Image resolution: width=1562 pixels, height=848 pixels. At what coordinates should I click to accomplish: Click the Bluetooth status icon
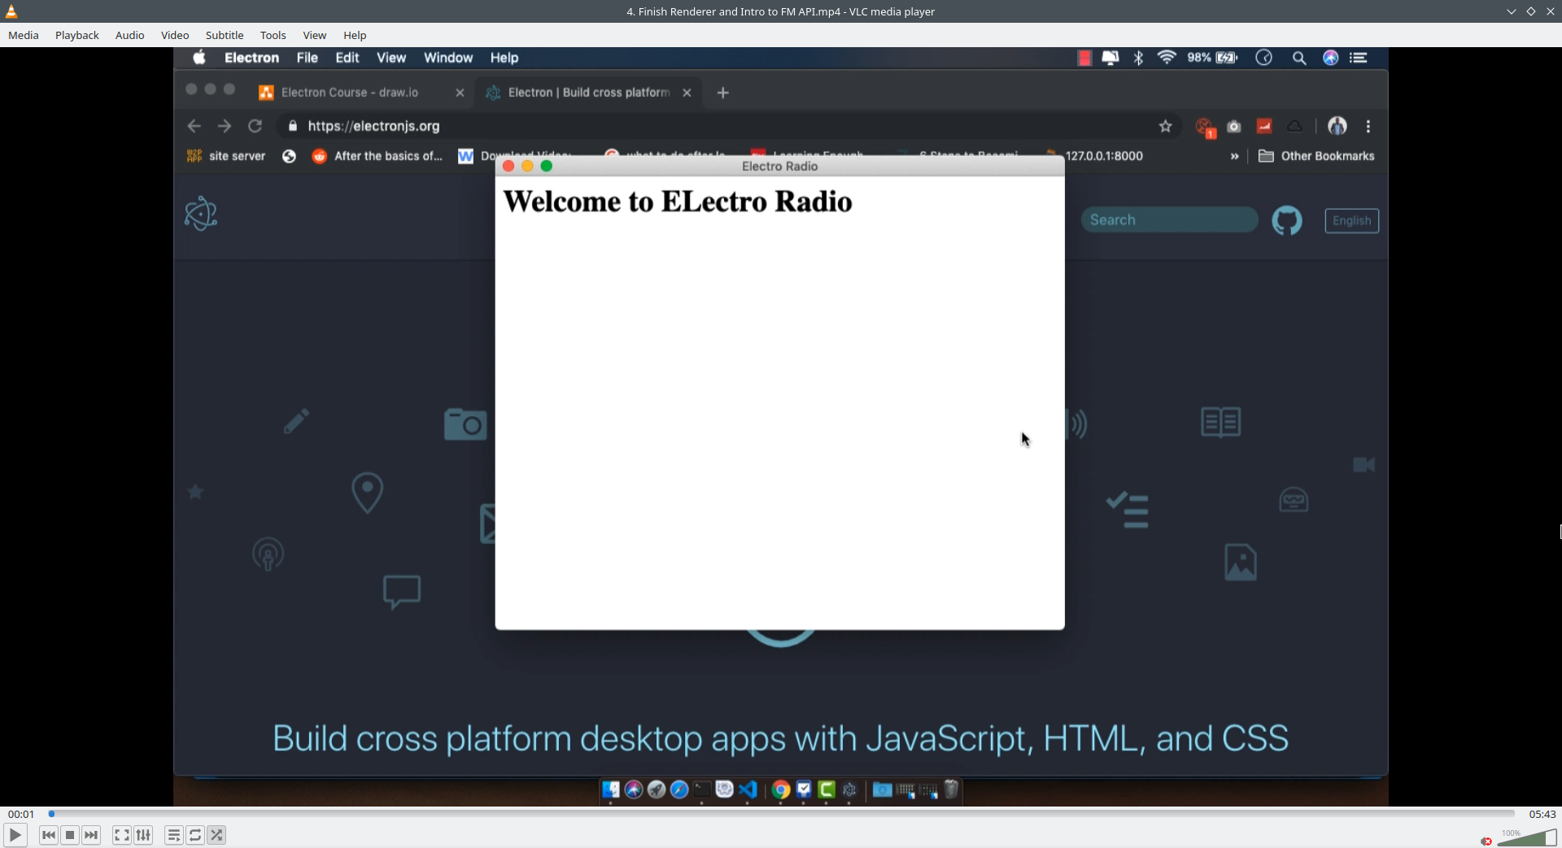tap(1139, 58)
